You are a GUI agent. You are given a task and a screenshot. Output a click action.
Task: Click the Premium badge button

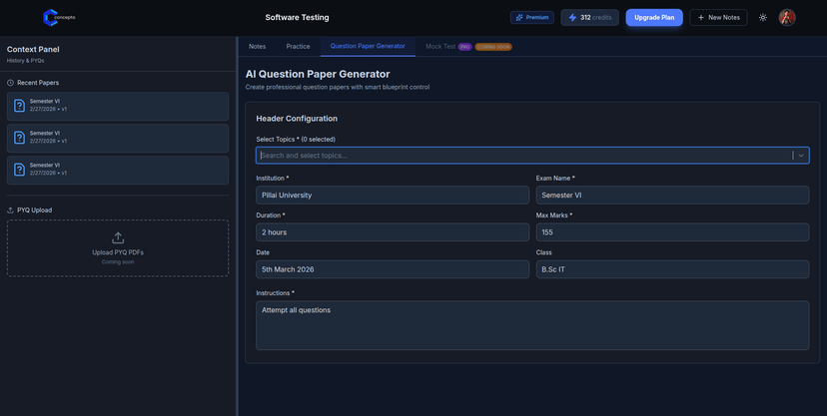[531, 18]
